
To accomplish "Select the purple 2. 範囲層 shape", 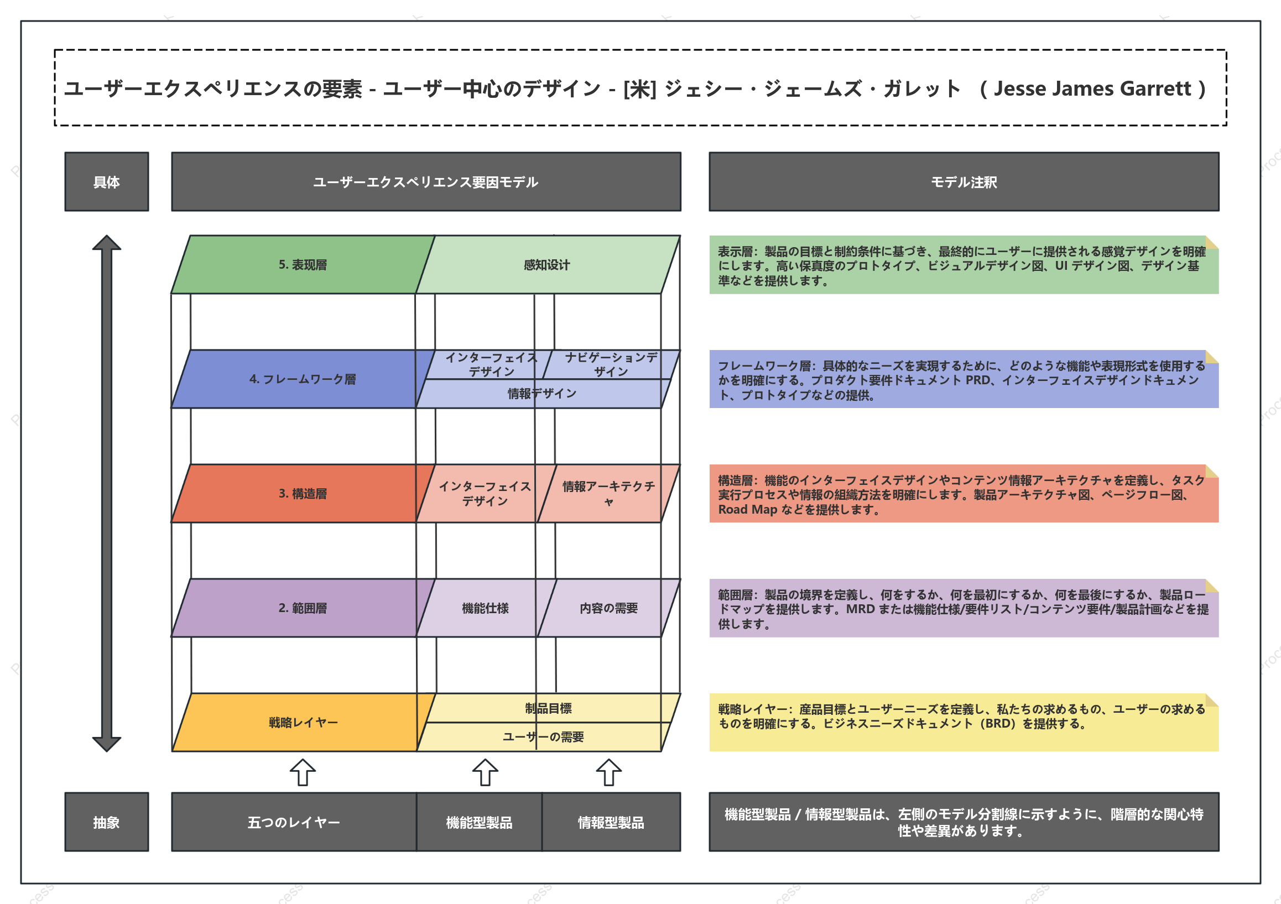I will click(x=303, y=608).
